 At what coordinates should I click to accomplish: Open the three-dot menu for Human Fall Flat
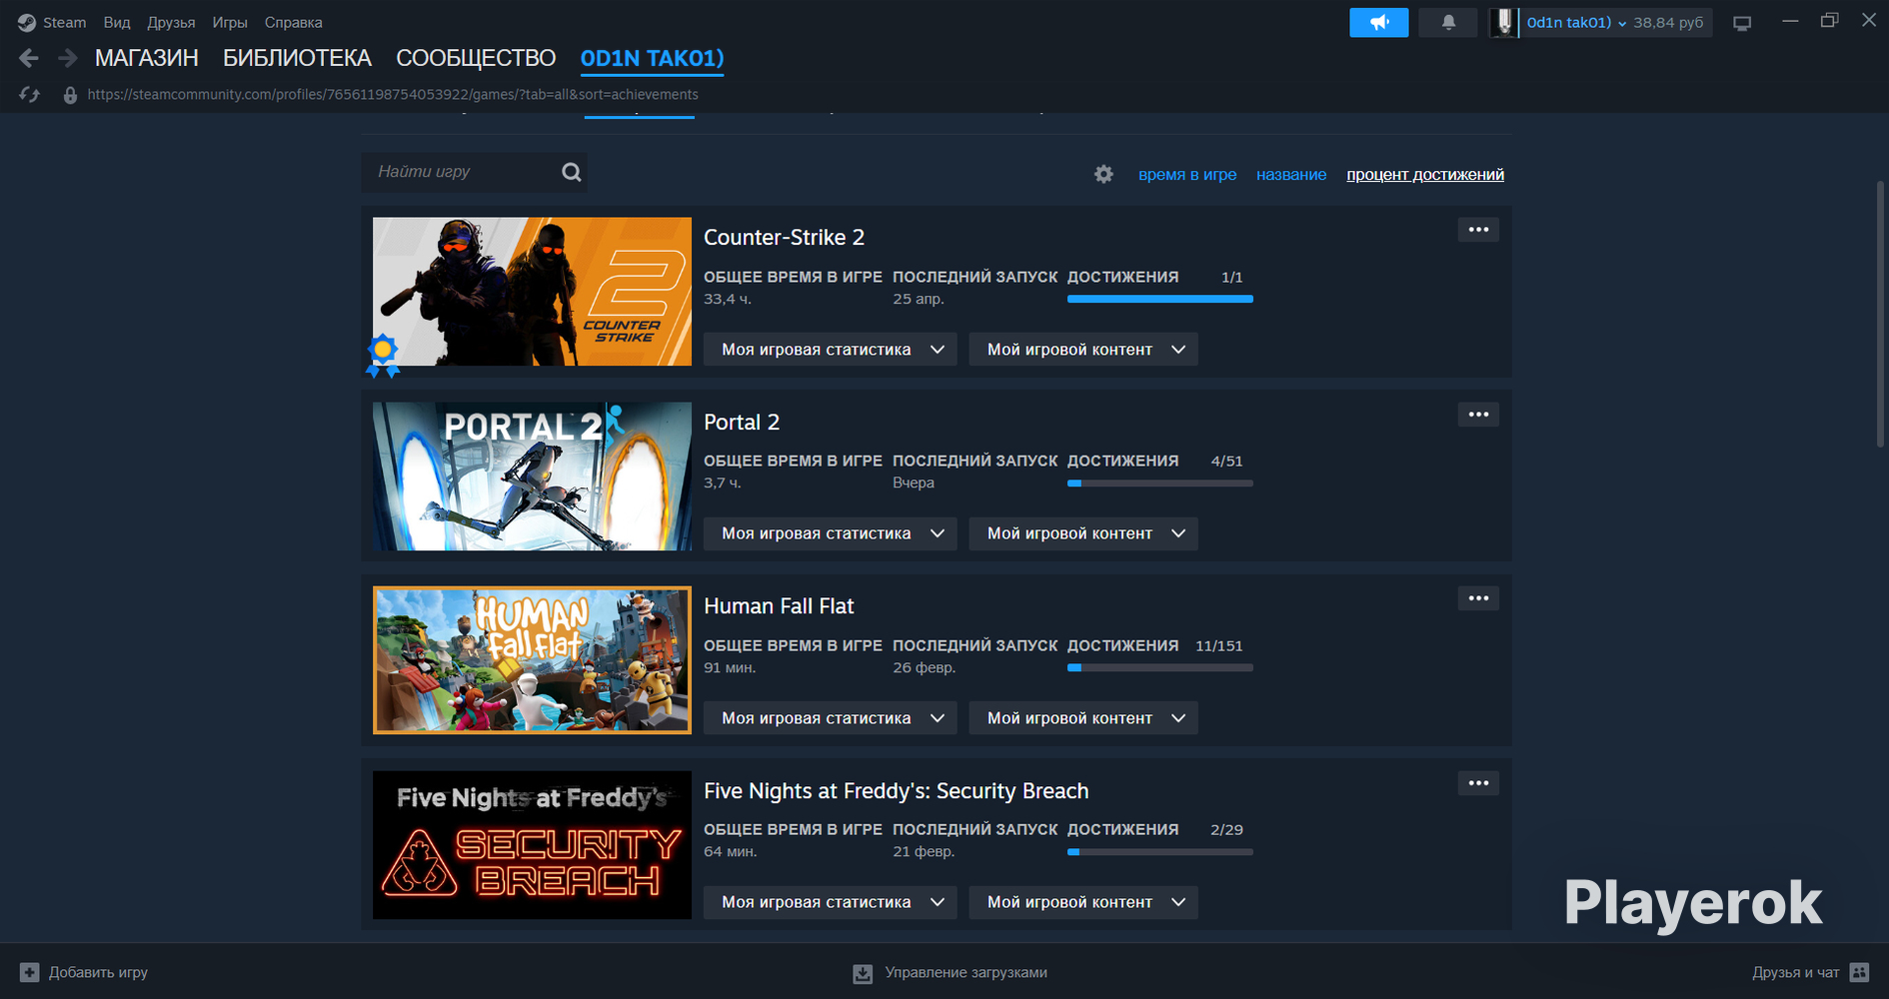click(x=1478, y=598)
